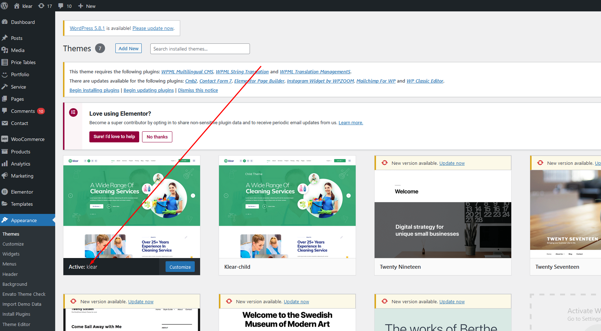Click the blue Customize button on active theme
Viewport: 601px width, 331px height.
(180, 267)
